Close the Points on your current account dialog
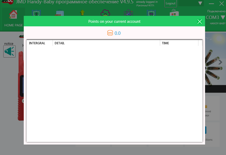Image resolution: width=226 pixels, height=155 pixels. 200,21
